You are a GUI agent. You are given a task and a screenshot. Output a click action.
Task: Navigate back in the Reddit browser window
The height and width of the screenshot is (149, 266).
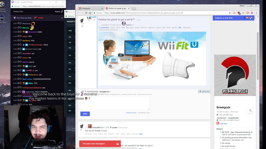(79, 13)
